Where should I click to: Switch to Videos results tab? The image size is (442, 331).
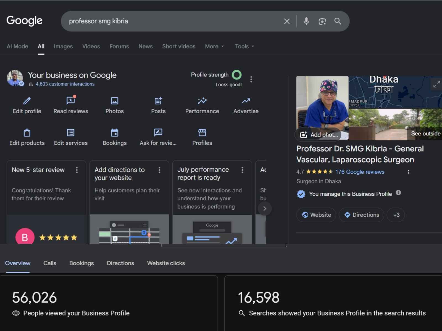tap(91, 46)
